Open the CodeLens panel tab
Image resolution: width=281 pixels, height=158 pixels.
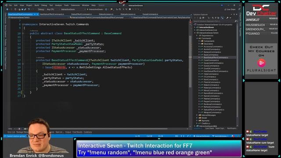click(x=88, y=132)
